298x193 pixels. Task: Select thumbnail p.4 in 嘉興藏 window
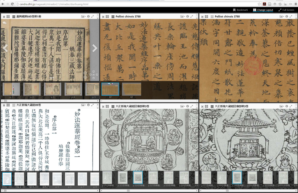coord(73,89)
